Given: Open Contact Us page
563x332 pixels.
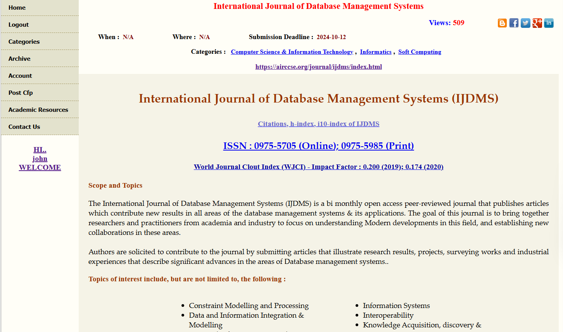Looking at the screenshot, I should (40, 127).
